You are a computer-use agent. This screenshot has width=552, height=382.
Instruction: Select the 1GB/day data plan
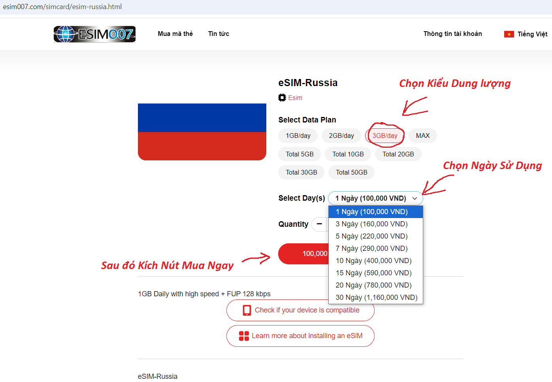pyautogui.click(x=298, y=135)
